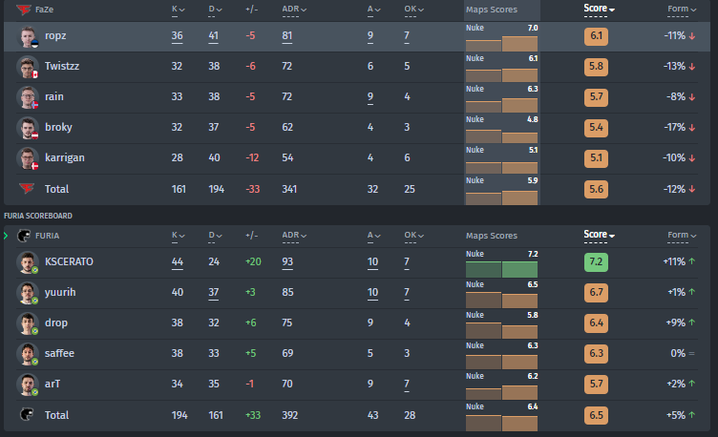Screen dimensions: 718x437
Task: Sort FURIA table by D column
Action: pyautogui.click(x=215, y=236)
